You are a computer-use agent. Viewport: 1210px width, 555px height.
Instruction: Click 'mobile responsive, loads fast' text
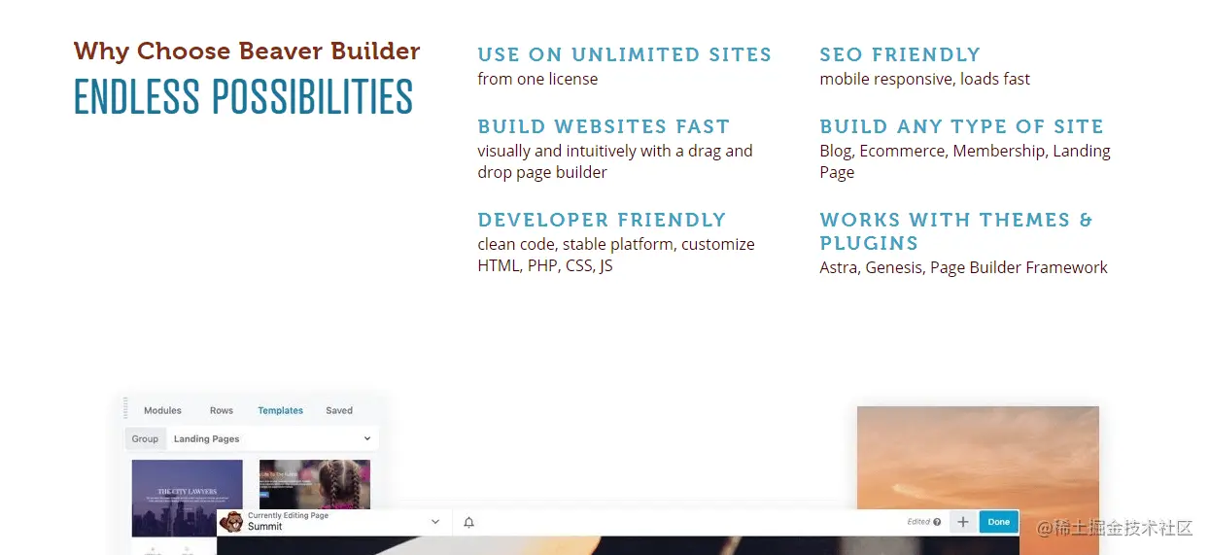click(x=924, y=79)
